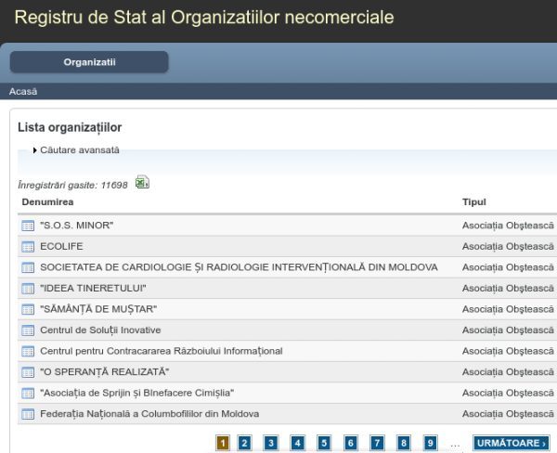Click the Tipul column header
The image size is (557, 453).
click(x=473, y=201)
